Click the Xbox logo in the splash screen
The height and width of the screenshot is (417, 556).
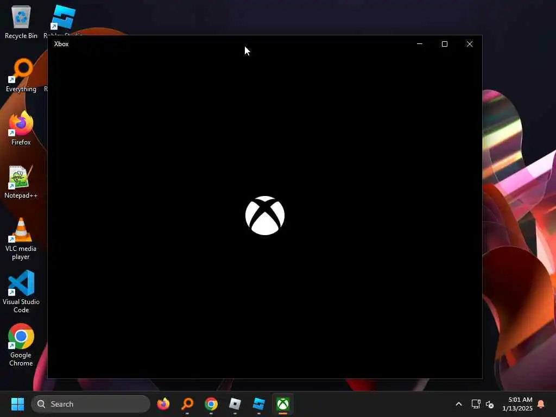tap(265, 216)
